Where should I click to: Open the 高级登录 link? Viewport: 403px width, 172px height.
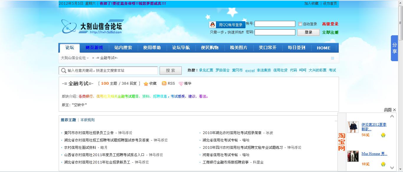(x=330, y=24)
